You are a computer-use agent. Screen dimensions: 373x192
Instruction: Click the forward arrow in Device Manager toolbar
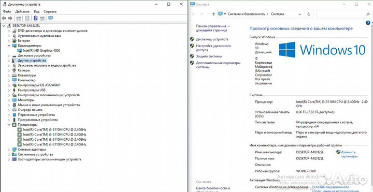[10, 18]
